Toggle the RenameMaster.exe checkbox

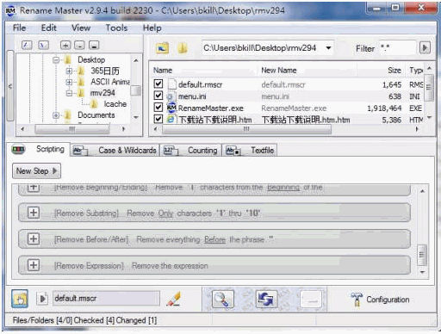point(158,108)
